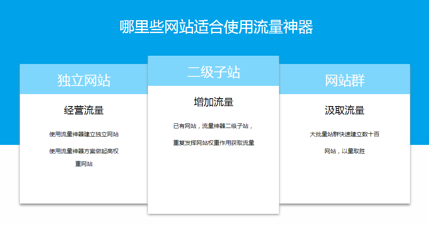Click the main heading 哪里些网站适合使用流量神器
The image size is (429, 225).
[x=216, y=27]
